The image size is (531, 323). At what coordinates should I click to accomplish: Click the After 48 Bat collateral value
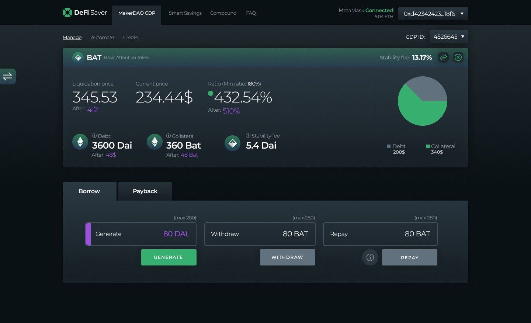coord(190,155)
